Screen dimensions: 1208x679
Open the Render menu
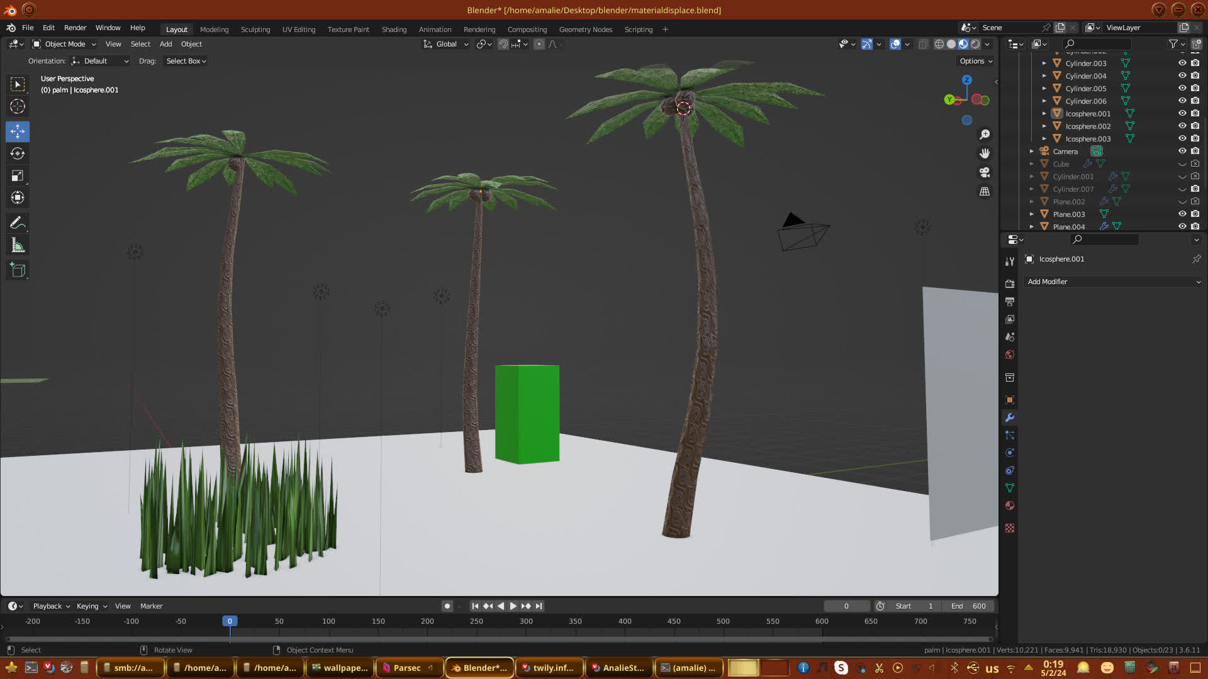point(75,28)
